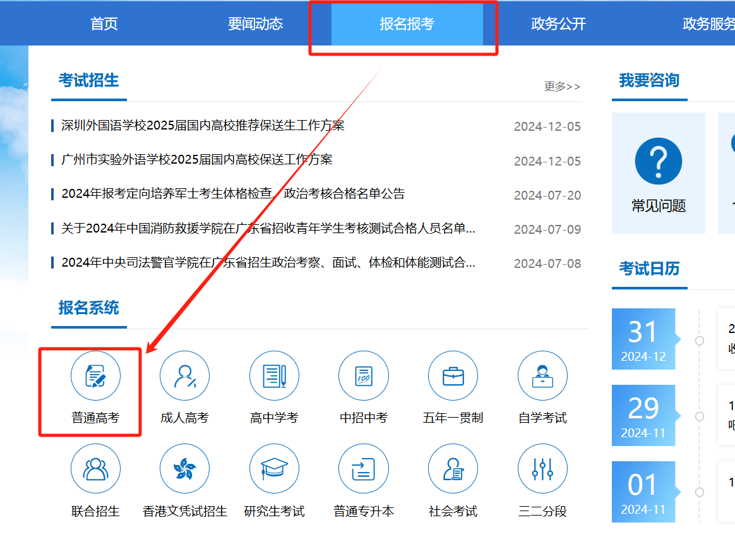Open the 要闻动态 navigation tab

coord(256,23)
